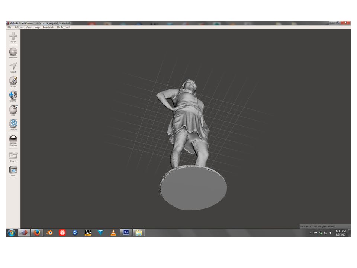Click the round base of the model
357x268 pixels.
[193, 188]
